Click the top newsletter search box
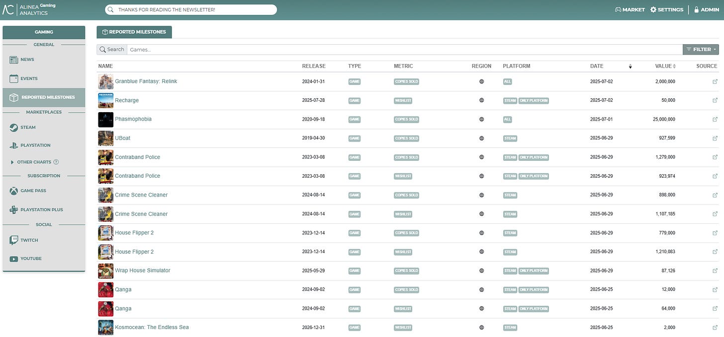 tap(191, 9)
